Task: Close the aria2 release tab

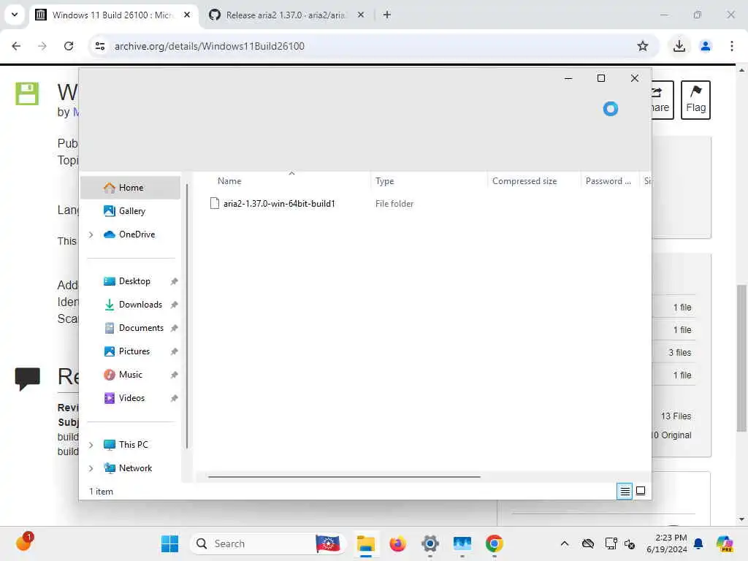Action: tap(361, 15)
